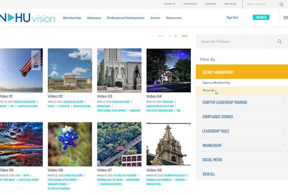Open the Membership navigation menu
Image resolution: width=288 pixels, height=195 pixels.
72,18
